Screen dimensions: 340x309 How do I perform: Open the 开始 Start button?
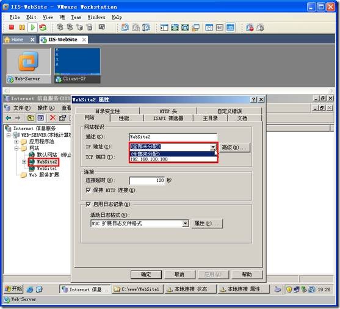pos(13,289)
